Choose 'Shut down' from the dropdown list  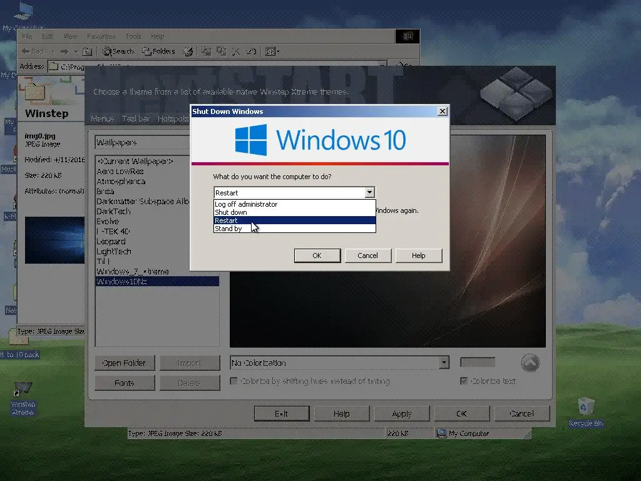(294, 212)
